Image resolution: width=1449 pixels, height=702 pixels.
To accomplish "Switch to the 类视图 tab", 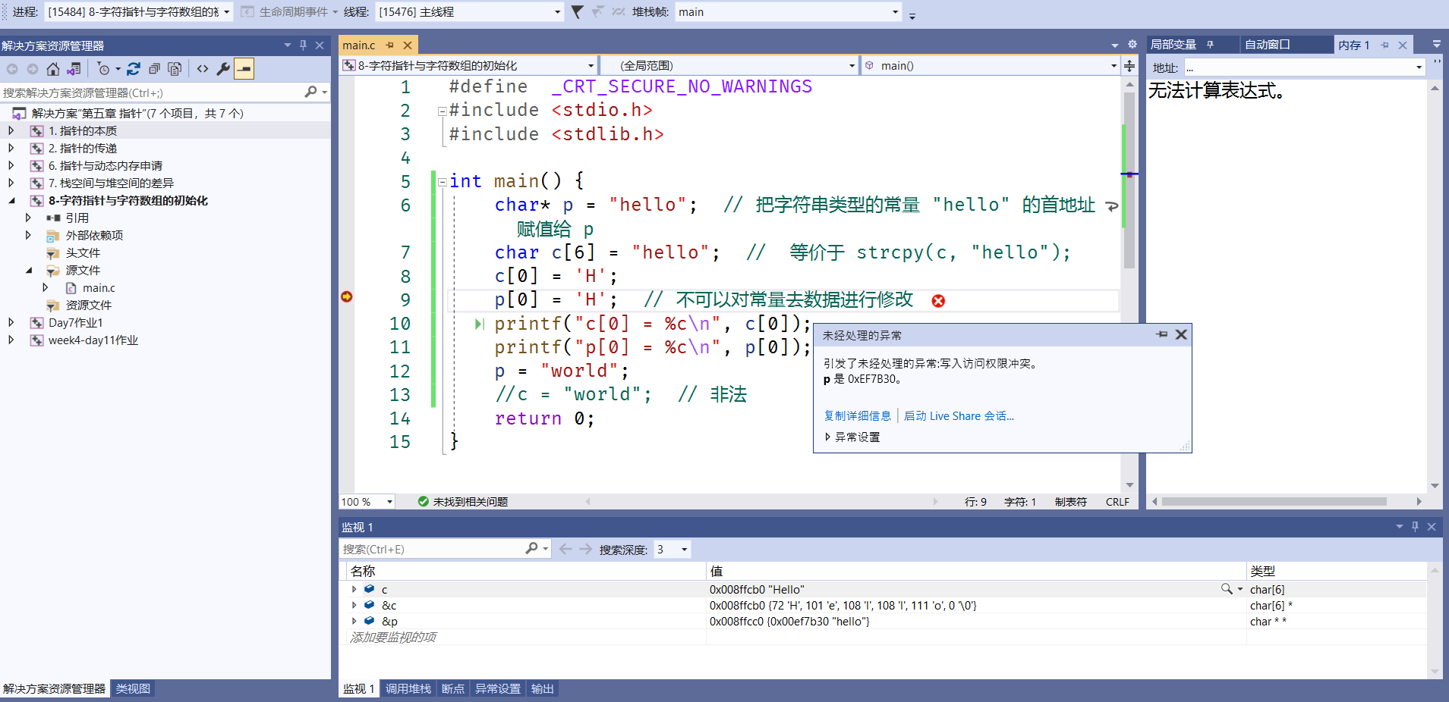I will tap(133, 688).
